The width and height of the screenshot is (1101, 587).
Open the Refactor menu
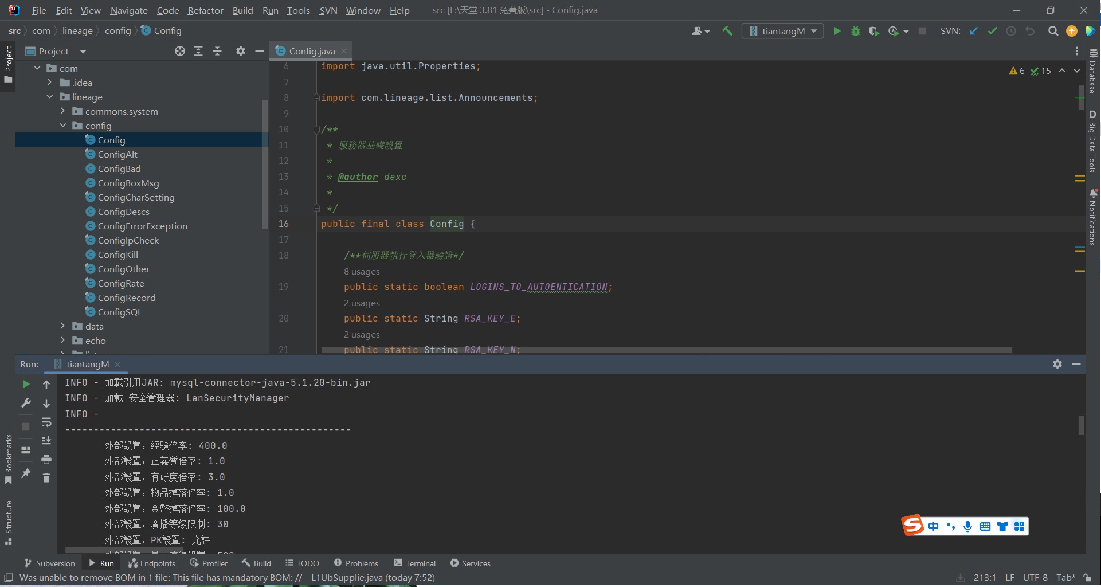click(205, 10)
